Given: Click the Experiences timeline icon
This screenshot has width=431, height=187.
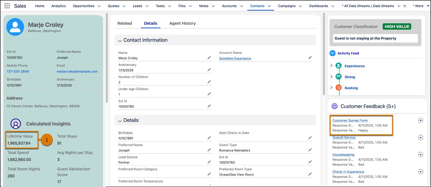Looking at the screenshot, I should click(339, 66).
